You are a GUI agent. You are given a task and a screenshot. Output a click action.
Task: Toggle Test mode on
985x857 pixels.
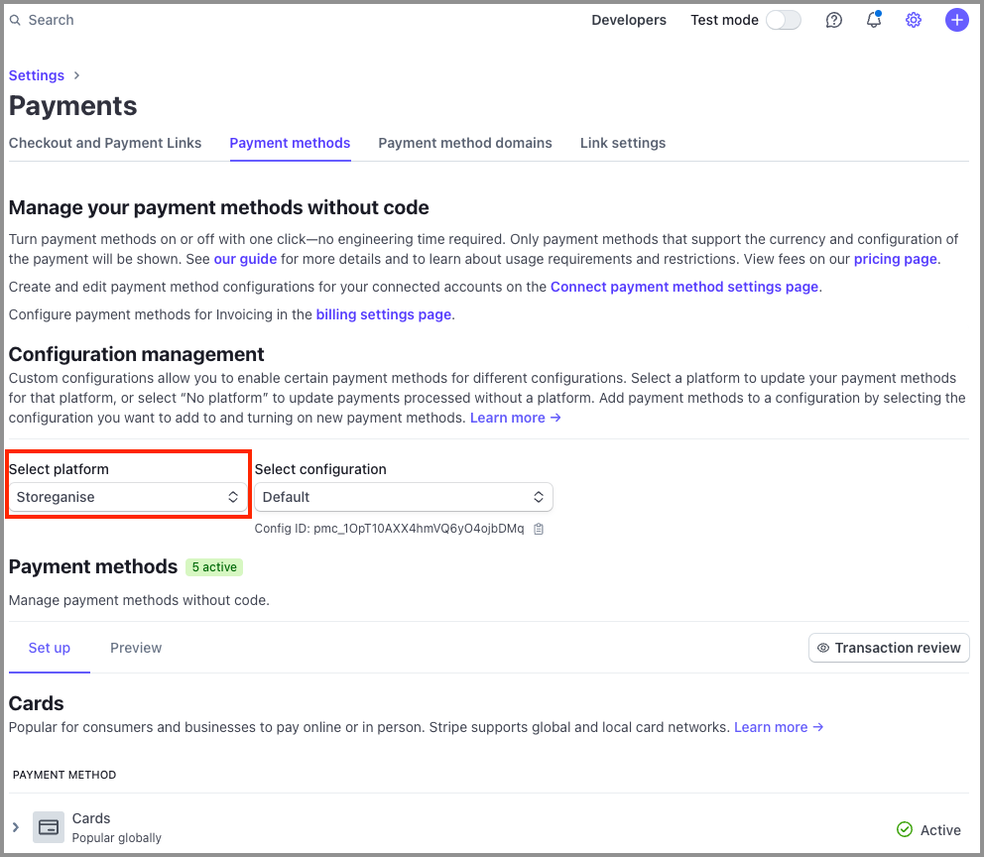[783, 20]
